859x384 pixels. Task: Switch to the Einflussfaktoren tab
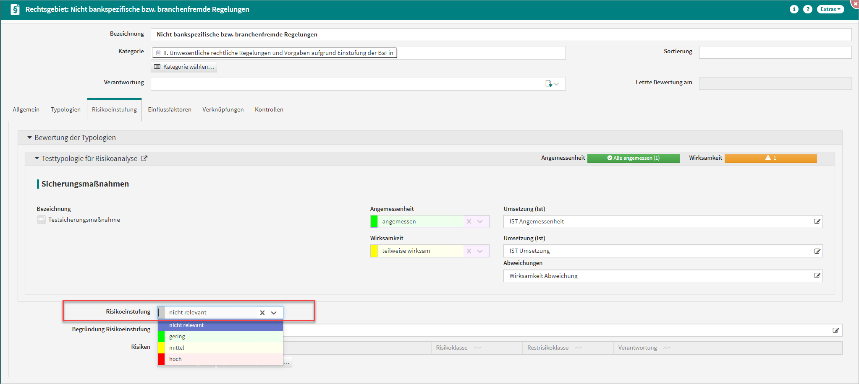pyautogui.click(x=169, y=109)
